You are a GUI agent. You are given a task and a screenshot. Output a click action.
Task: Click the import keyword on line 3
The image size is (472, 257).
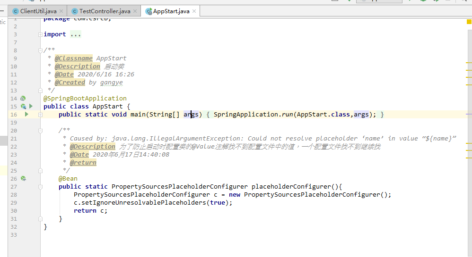coord(55,34)
